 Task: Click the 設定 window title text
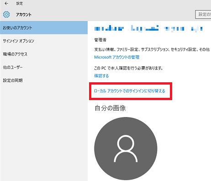20,3
